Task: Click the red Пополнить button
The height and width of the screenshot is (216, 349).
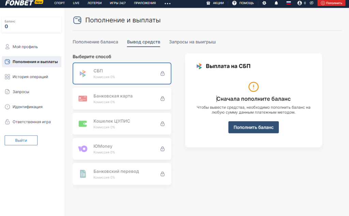Action: coord(331,3)
